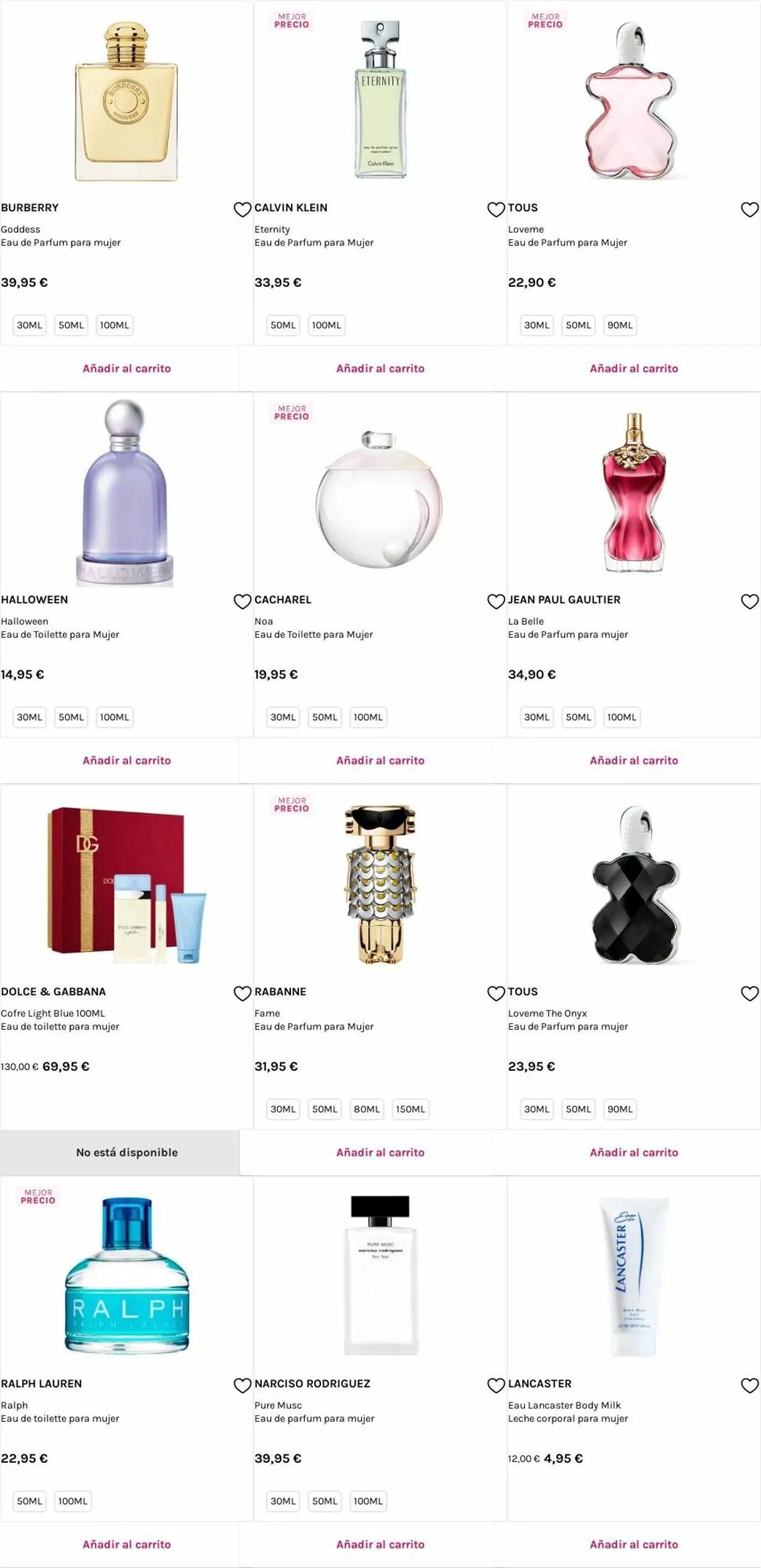This screenshot has height=1568, width=761.
Task: Select 30ML size for Narciso Rodriguez Pure Musc
Action: point(283,1501)
